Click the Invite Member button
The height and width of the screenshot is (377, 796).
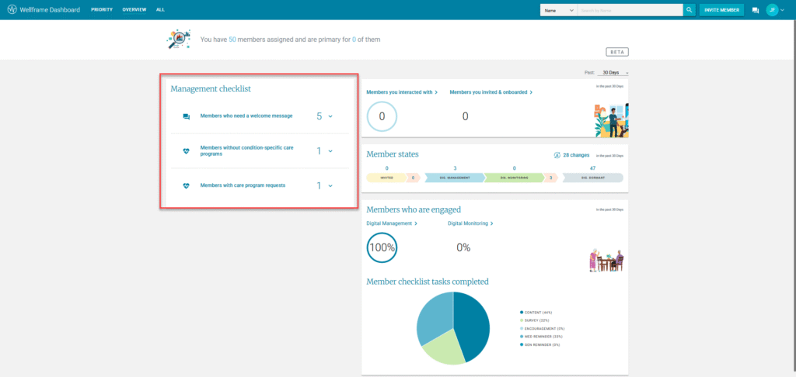pyautogui.click(x=721, y=10)
